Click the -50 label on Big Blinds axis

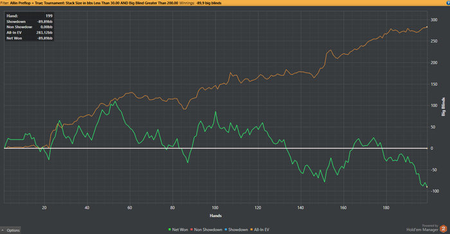coord(433,170)
